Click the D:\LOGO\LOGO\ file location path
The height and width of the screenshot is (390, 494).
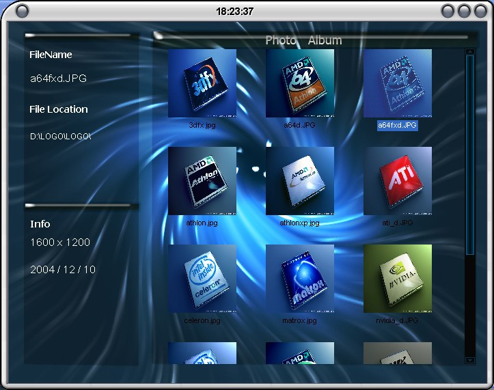pyautogui.click(x=61, y=137)
